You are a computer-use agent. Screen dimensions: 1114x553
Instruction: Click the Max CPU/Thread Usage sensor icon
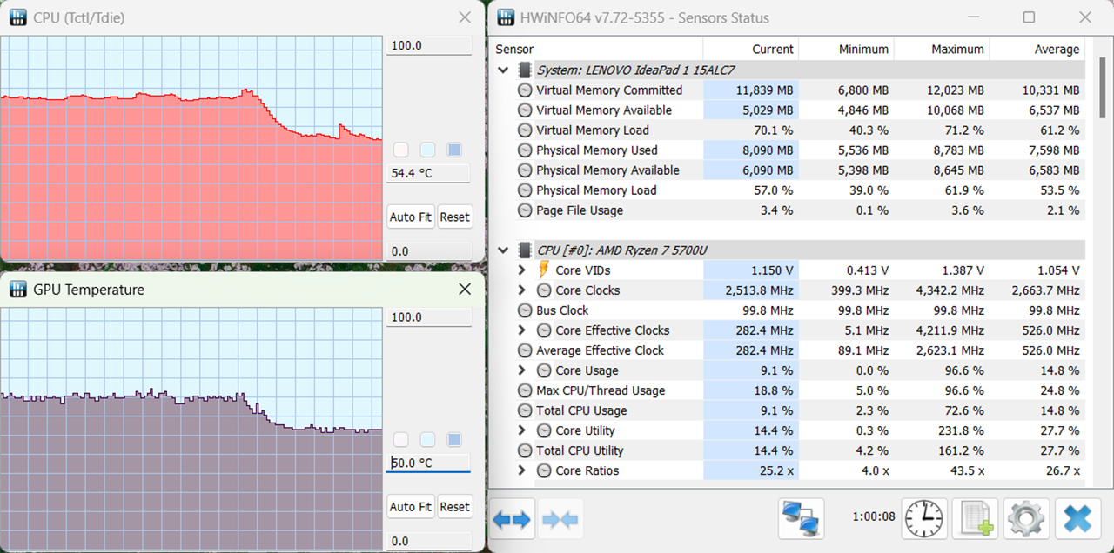pyautogui.click(x=525, y=390)
